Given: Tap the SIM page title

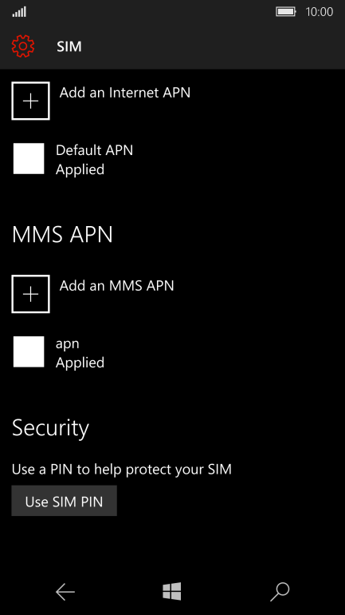Looking at the screenshot, I should pyautogui.click(x=69, y=46).
